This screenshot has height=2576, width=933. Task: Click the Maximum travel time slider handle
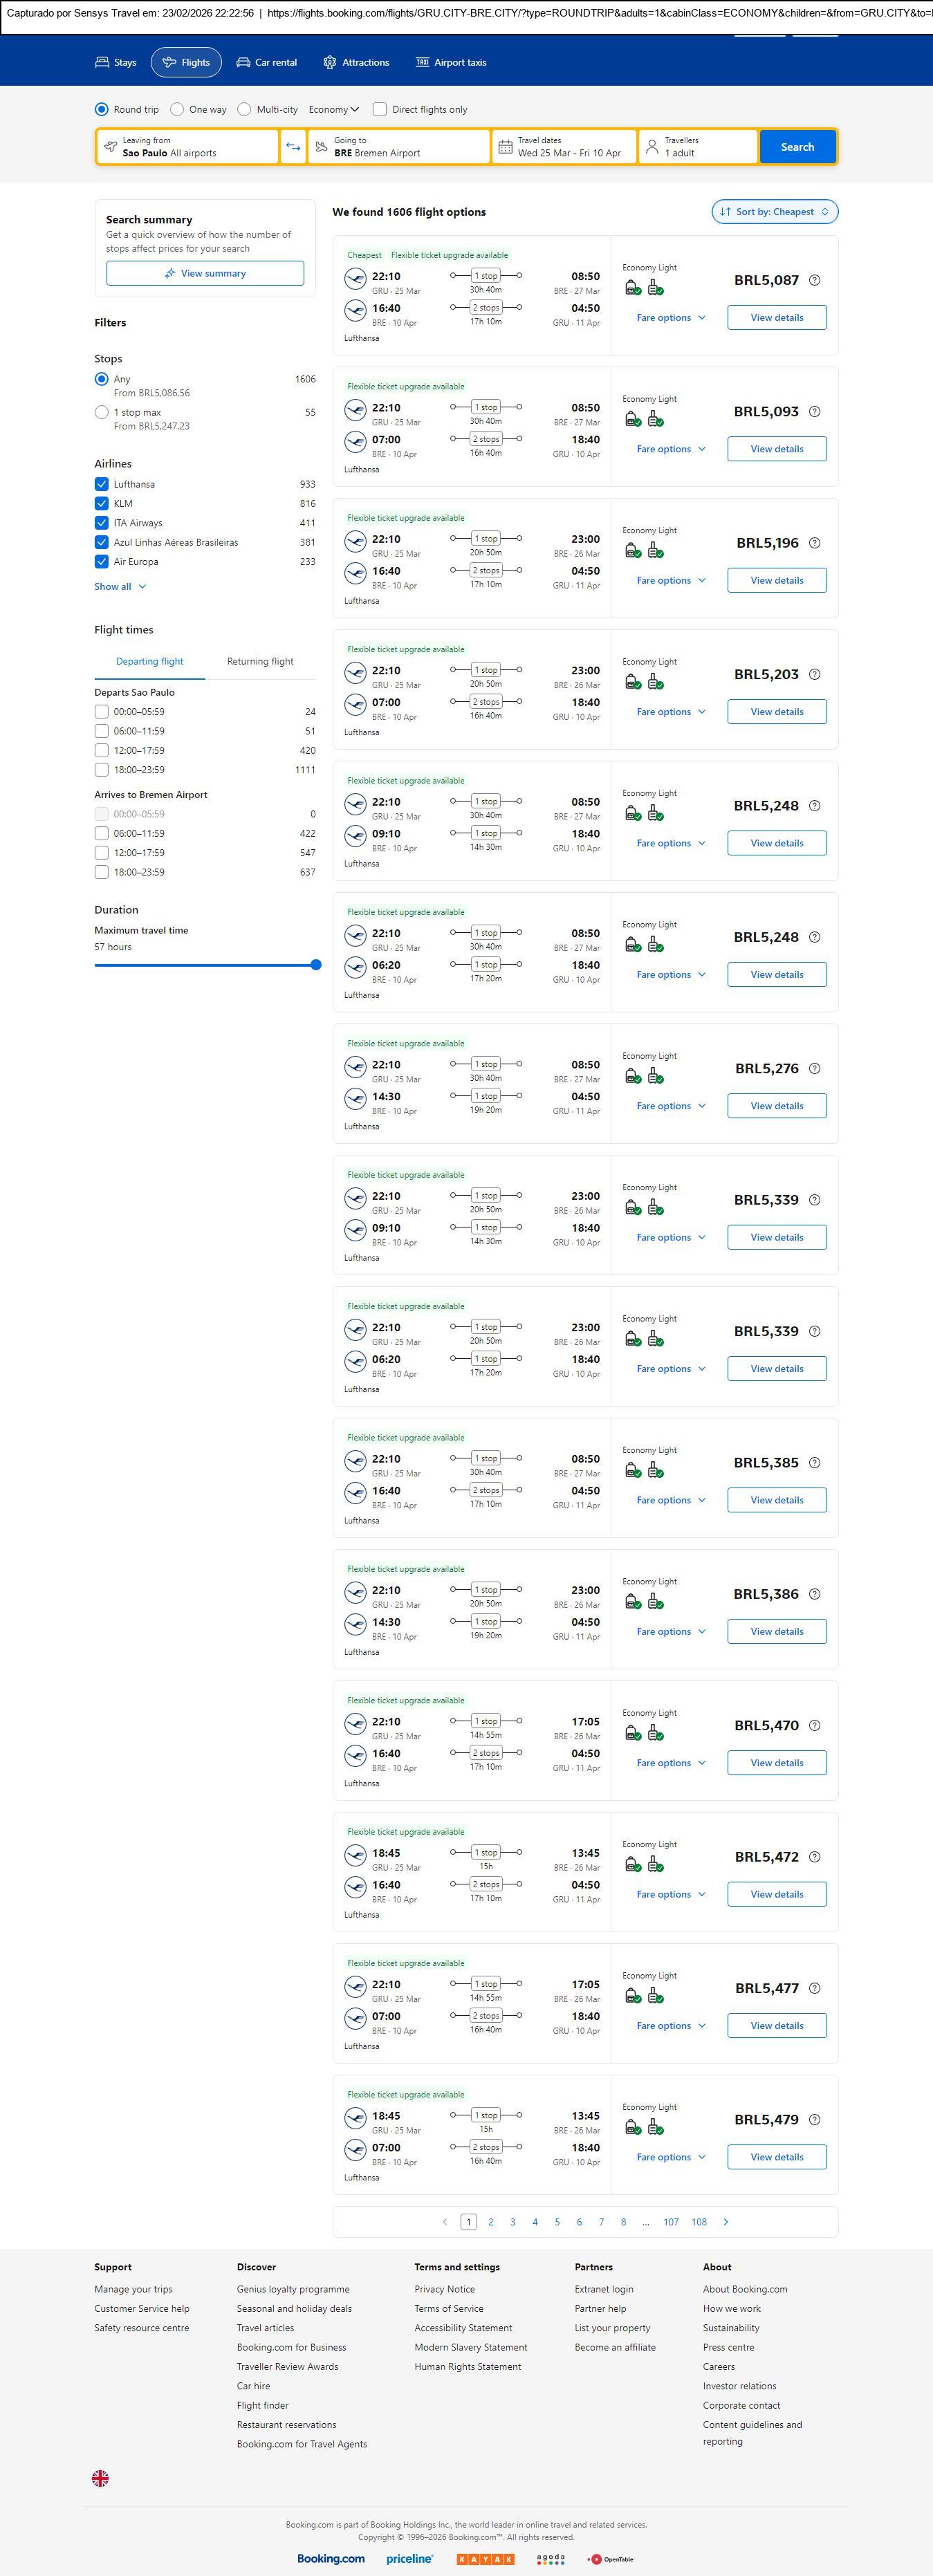316,965
